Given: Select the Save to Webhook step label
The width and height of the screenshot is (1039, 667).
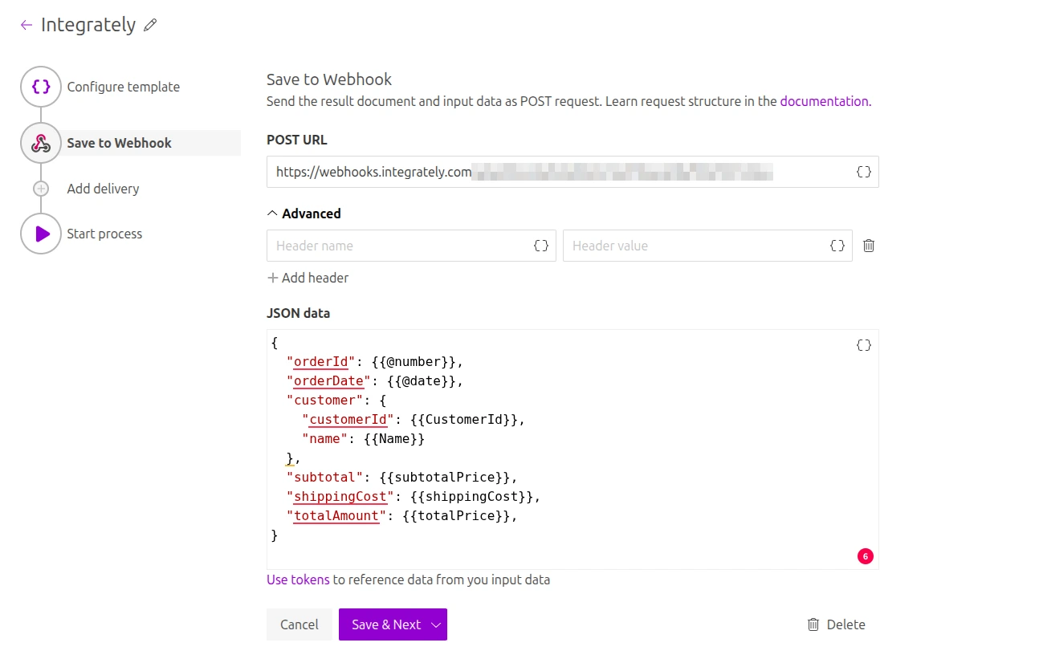Looking at the screenshot, I should (x=120, y=143).
